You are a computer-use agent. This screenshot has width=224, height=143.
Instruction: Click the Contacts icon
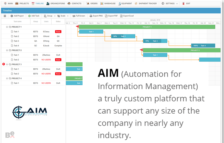[69, 4]
